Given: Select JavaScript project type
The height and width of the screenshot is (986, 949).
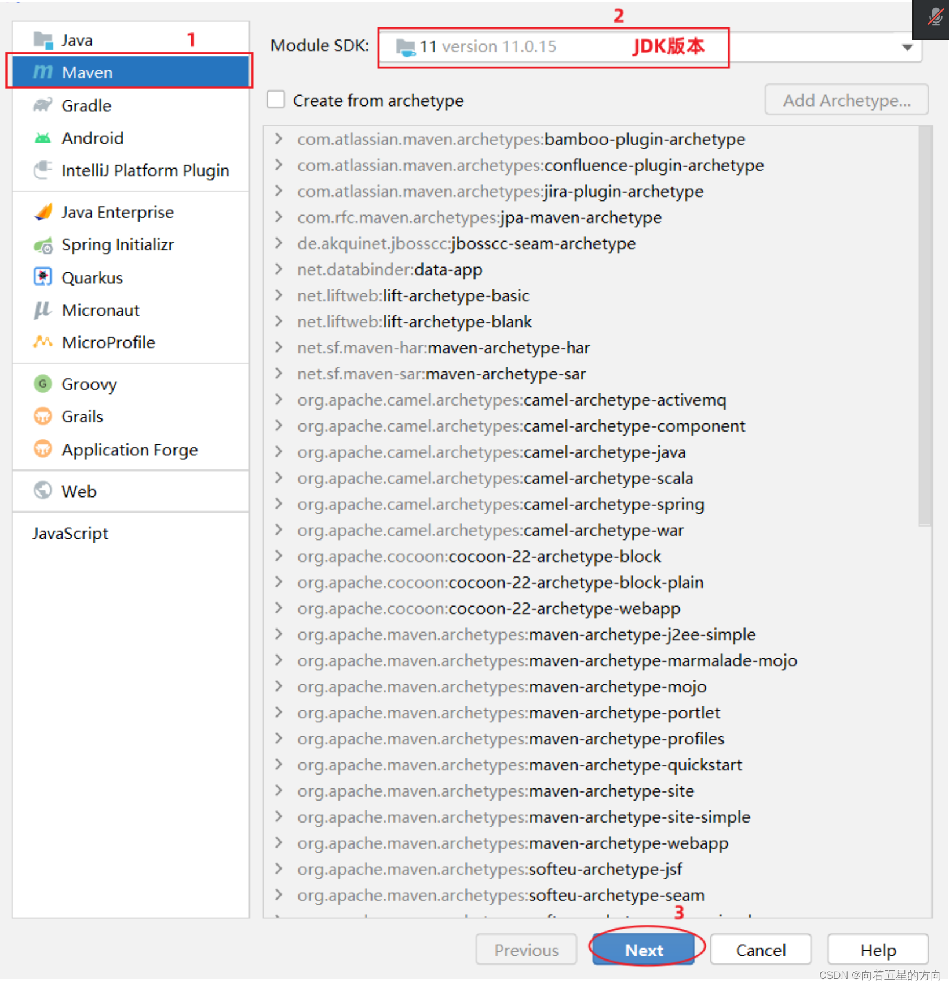Looking at the screenshot, I should pos(131,533).
